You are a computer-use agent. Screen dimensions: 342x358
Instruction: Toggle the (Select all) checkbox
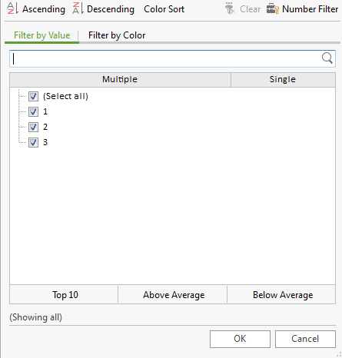click(33, 97)
